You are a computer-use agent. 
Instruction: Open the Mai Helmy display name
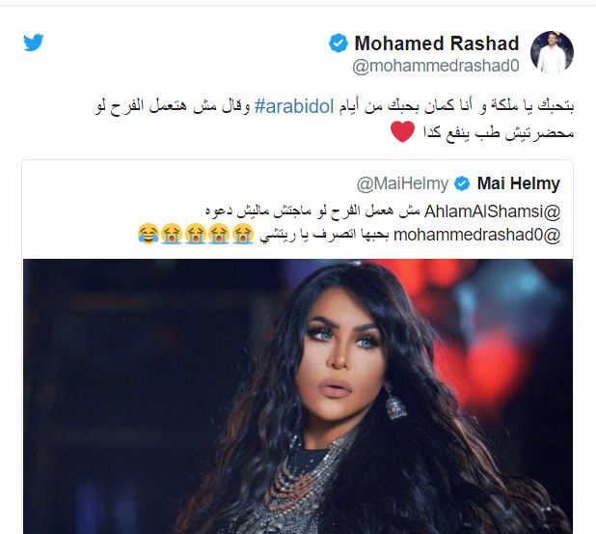click(519, 183)
